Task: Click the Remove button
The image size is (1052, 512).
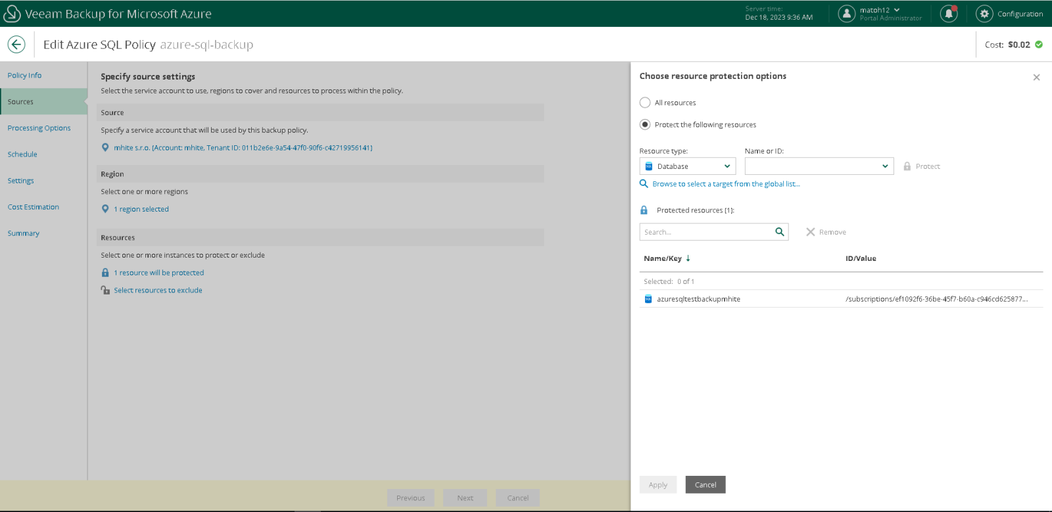Action: [x=826, y=232]
